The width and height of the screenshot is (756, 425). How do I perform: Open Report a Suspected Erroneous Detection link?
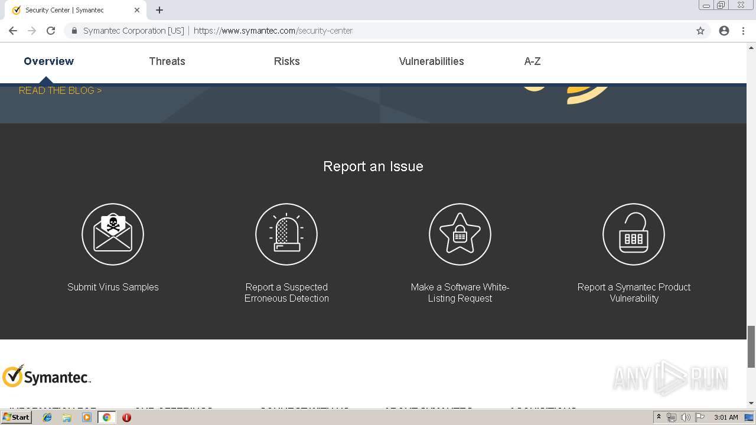286,293
